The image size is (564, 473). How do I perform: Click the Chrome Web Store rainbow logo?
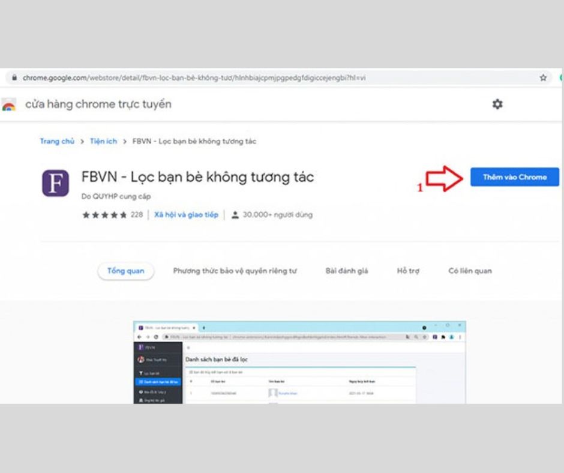[8, 105]
